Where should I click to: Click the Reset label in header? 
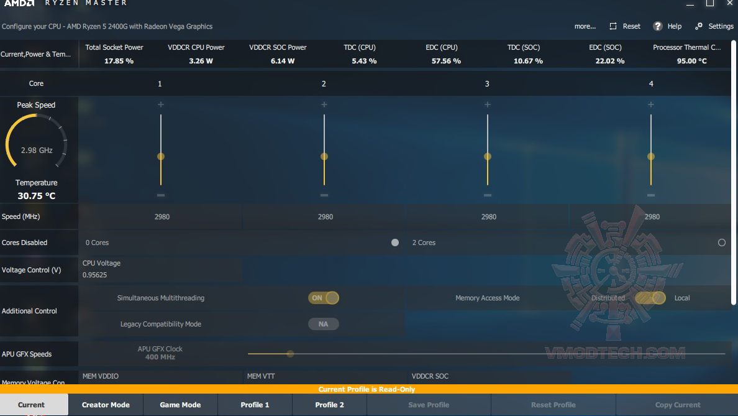coord(632,26)
